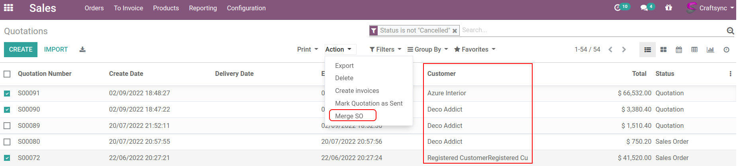
Task: Open the activities clock icon
Action: pyautogui.click(x=617, y=8)
